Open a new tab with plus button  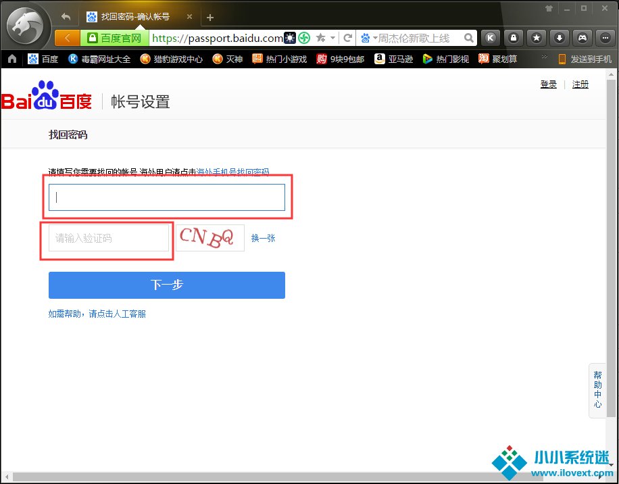210,18
